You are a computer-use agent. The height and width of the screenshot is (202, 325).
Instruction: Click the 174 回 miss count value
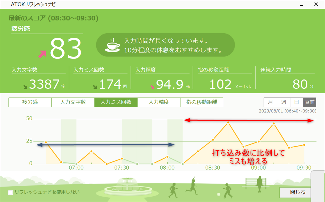[x=113, y=85]
